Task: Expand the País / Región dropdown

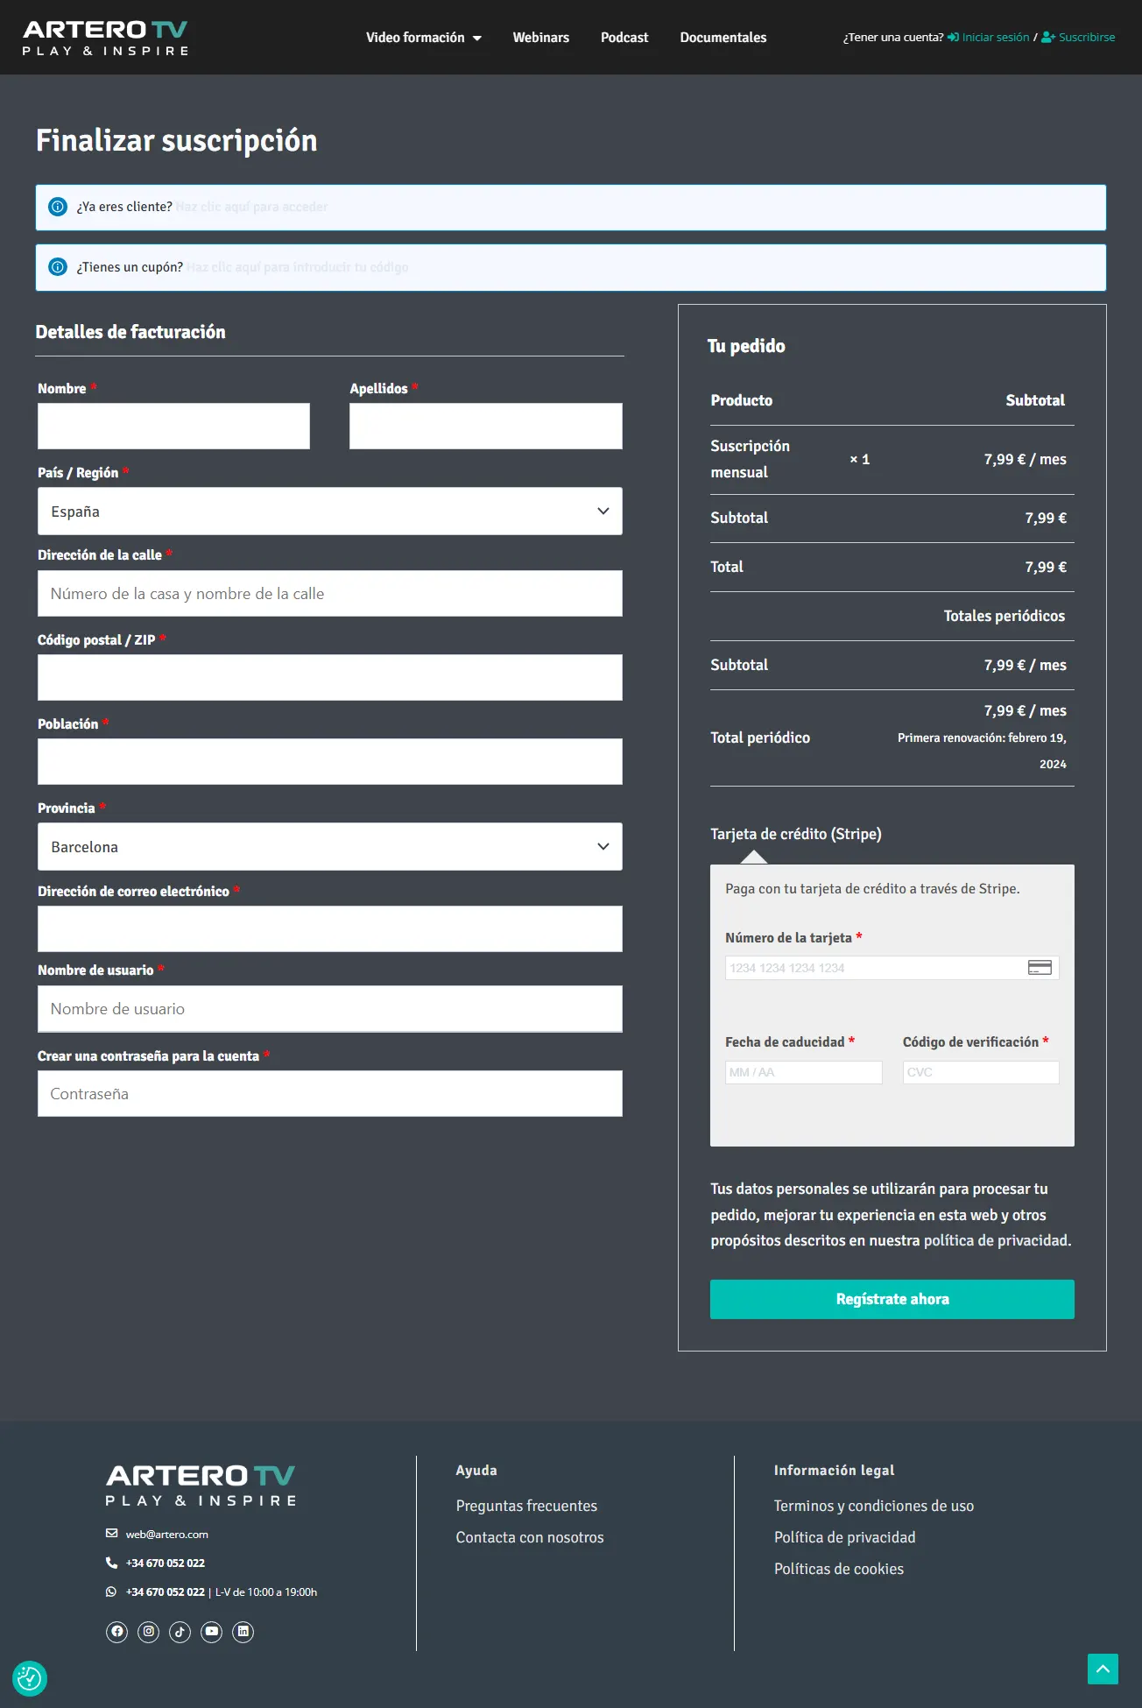Action: click(x=329, y=512)
